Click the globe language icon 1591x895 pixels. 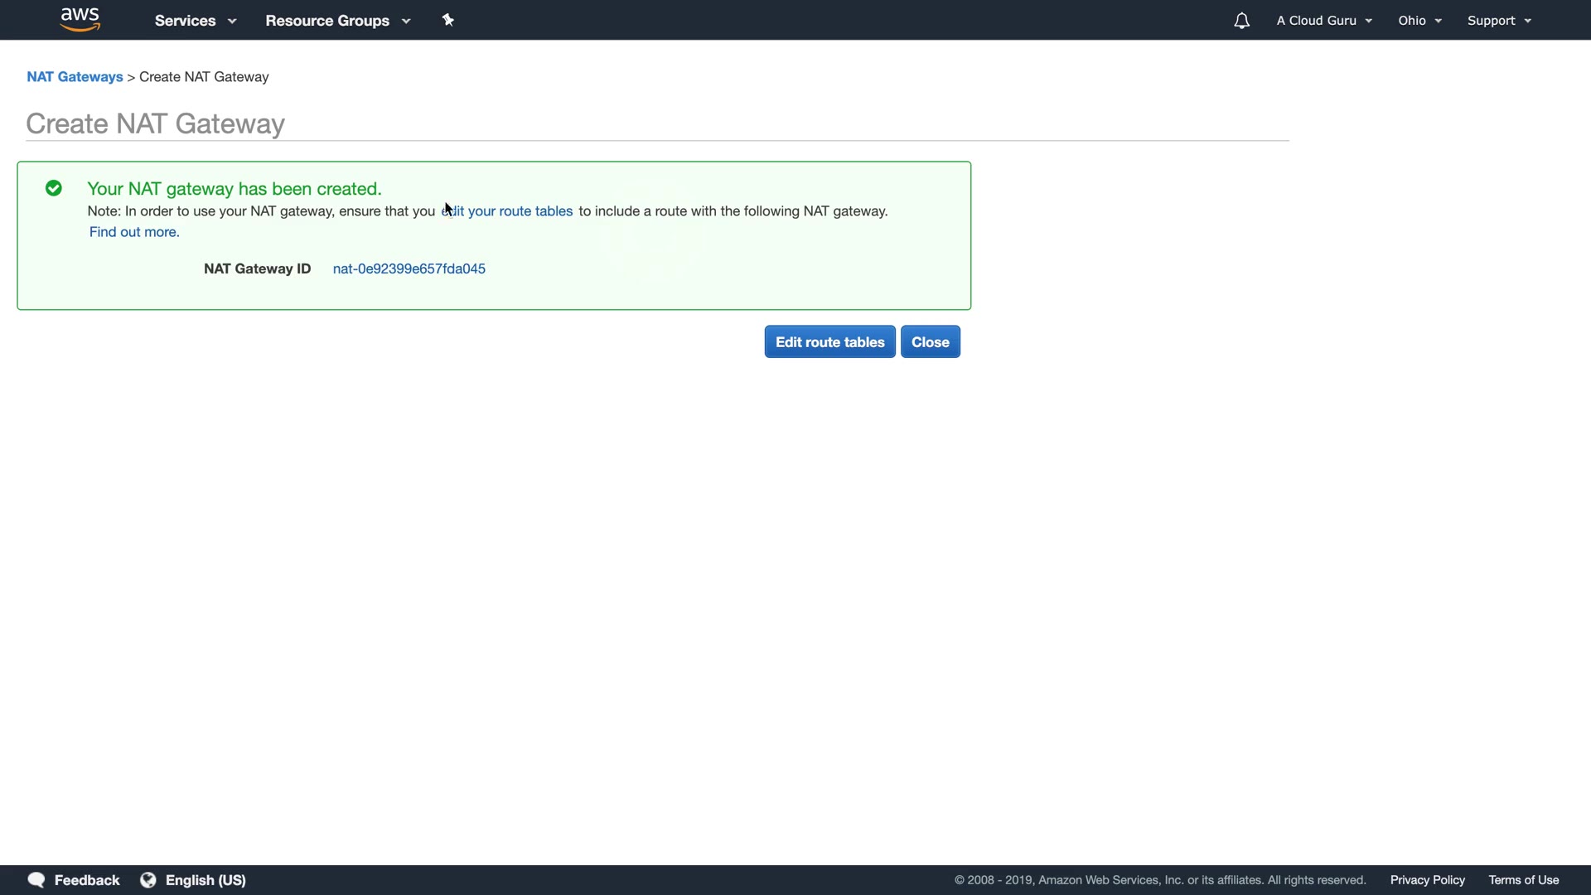(148, 880)
